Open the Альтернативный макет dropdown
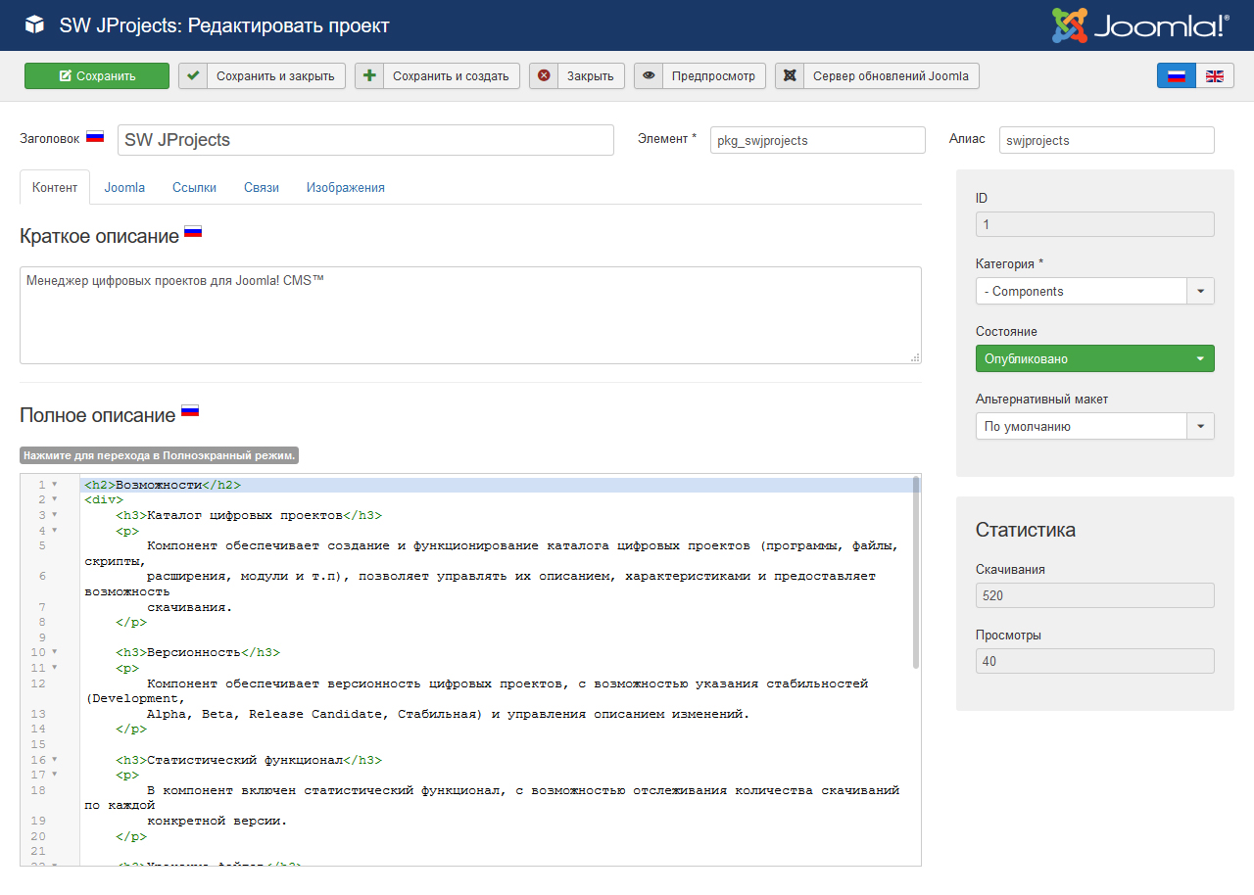The image size is (1254, 895). 1095,426
